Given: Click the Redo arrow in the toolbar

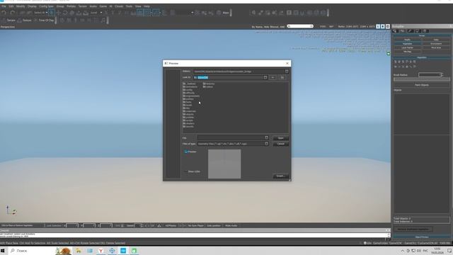Looking at the screenshot, I should (13, 13).
